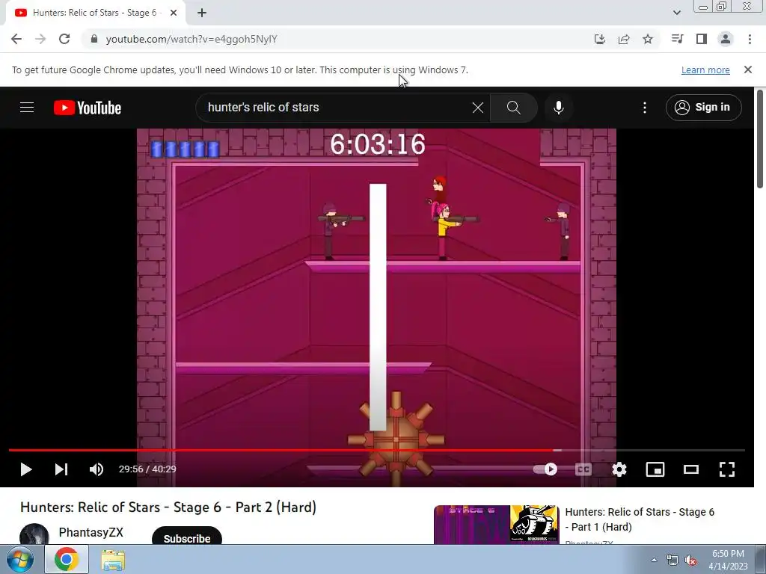The height and width of the screenshot is (574, 766).
Task: Dismiss the Chrome update notification bar
Action: point(748,70)
